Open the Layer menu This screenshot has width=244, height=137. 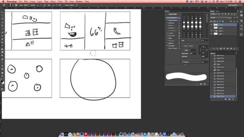coord(40,2)
